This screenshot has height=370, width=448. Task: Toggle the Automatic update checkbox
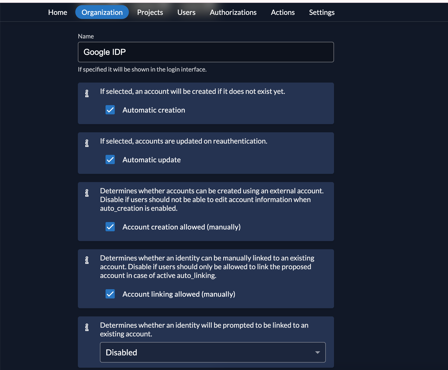110,159
